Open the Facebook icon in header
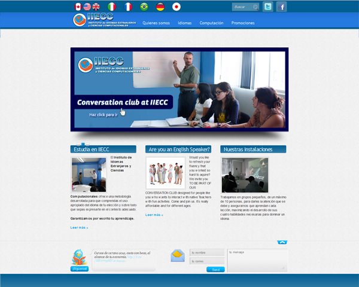This screenshot has width=359, height=287. (281, 7)
